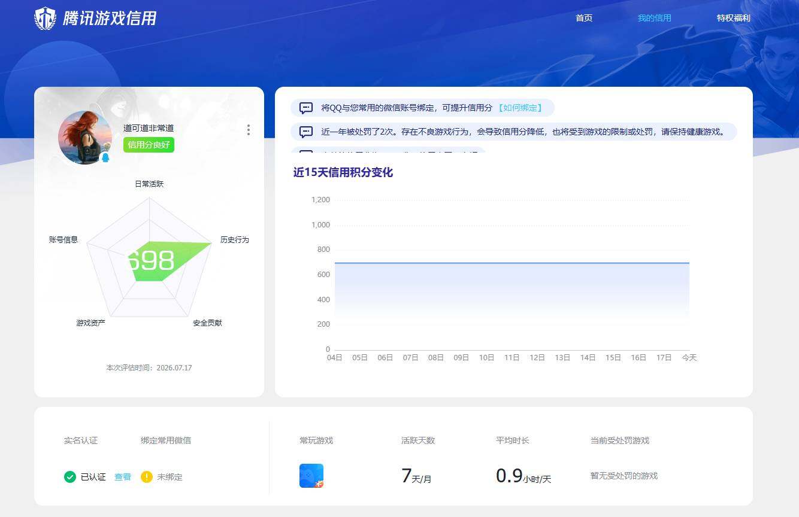Click the 实名认证 label
The height and width of the screenshot is (517, 799).
81,440
